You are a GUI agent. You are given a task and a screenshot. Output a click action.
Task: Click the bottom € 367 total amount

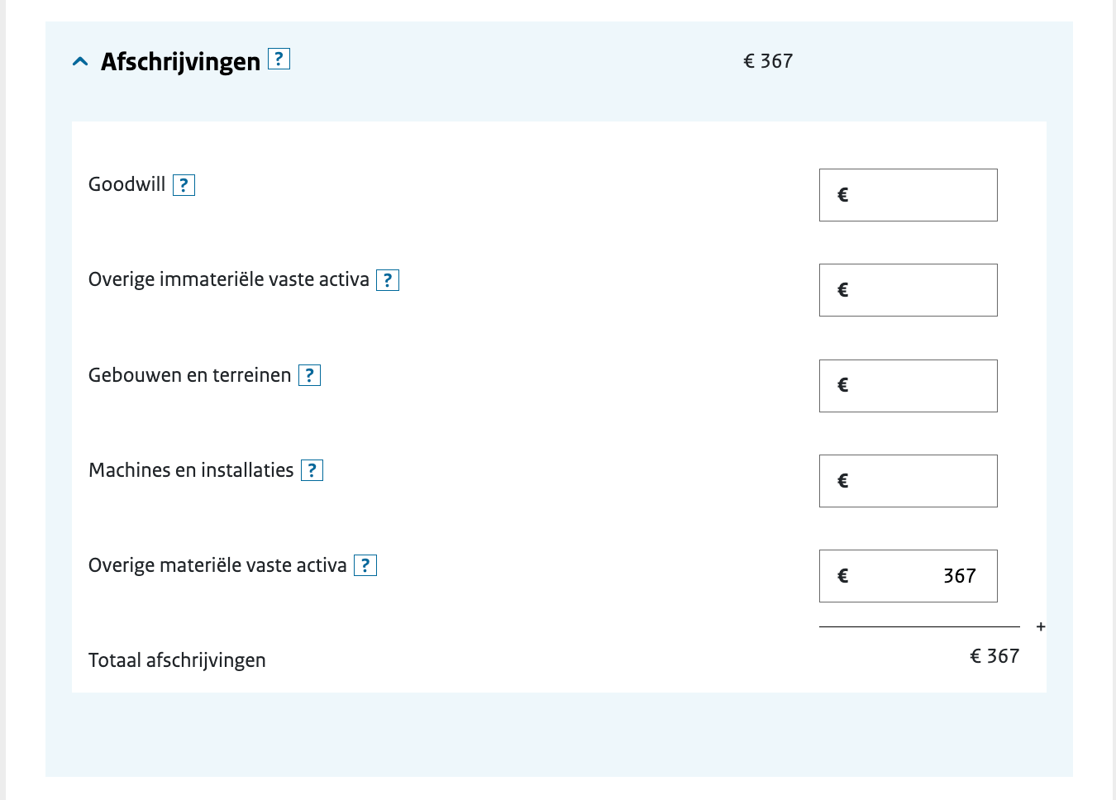tap(994, 656)
